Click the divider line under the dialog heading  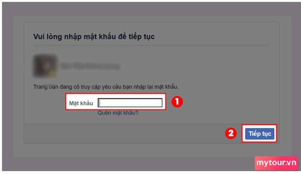tap(151, 46)
